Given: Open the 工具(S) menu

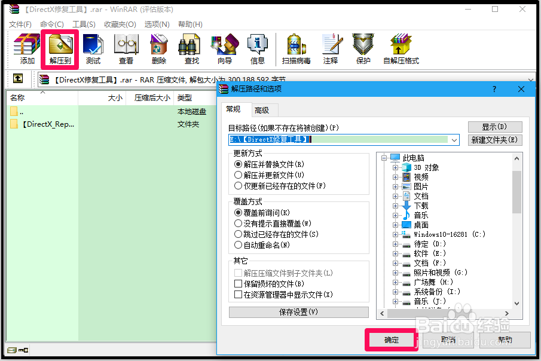Looking at the screenshot, I should [84, 24].
